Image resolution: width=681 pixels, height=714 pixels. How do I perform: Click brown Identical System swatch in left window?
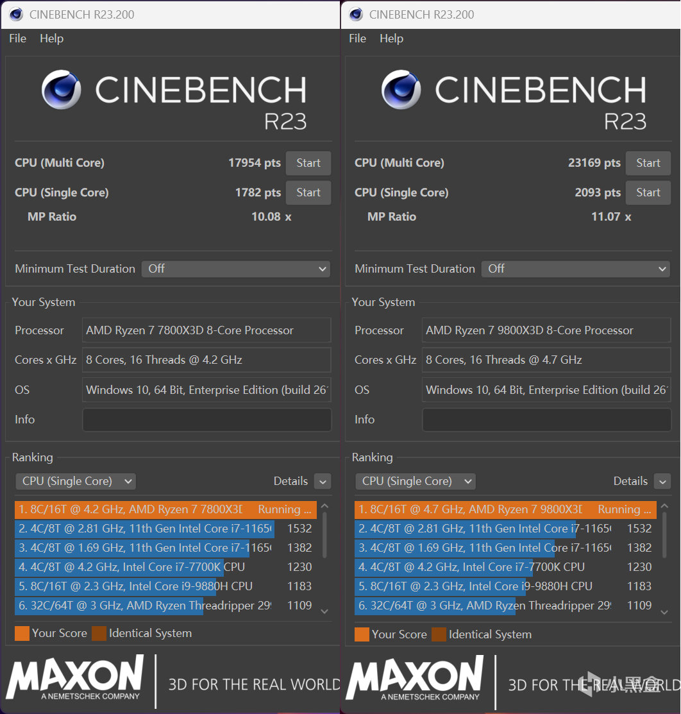click(x=99, y=633)
